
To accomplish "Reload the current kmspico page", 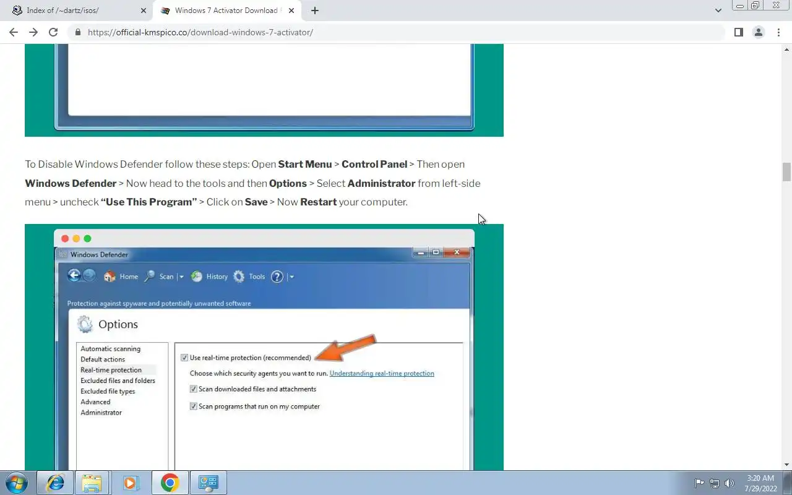I will (53, 32).
